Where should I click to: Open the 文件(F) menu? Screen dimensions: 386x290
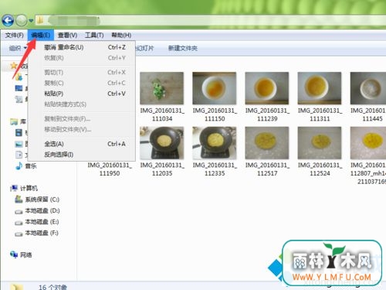click(14, 35)
